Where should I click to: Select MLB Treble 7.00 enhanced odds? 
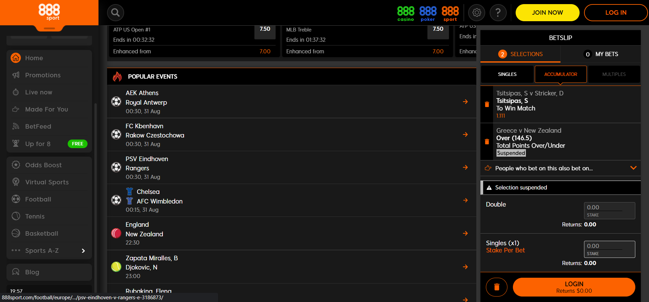pos(438,51)
